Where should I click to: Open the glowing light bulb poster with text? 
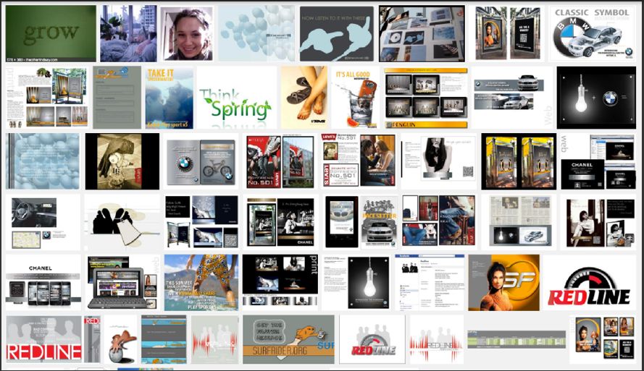click(356, 283)
